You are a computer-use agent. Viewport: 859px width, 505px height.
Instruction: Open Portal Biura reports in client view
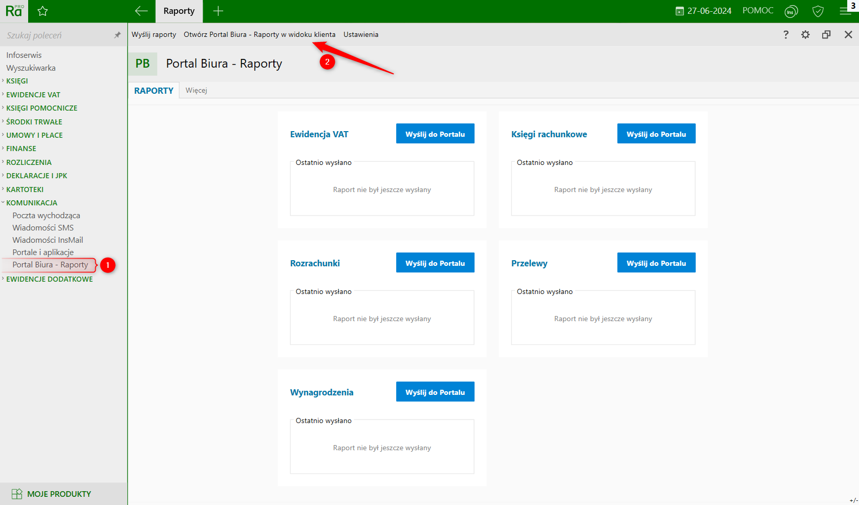[x=260, y=34]
